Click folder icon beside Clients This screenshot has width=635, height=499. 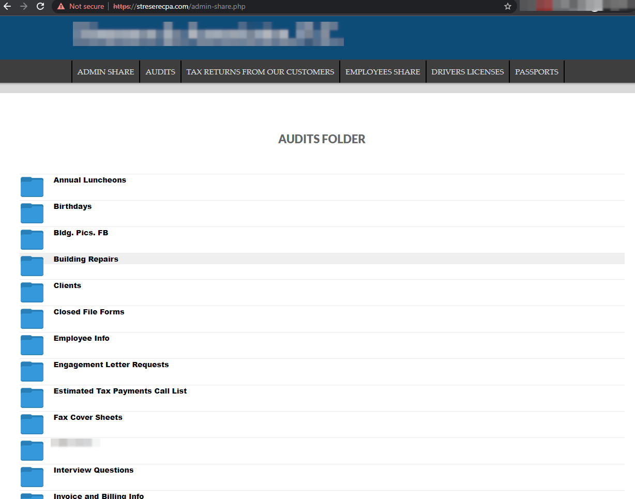(x=32, y=292)
